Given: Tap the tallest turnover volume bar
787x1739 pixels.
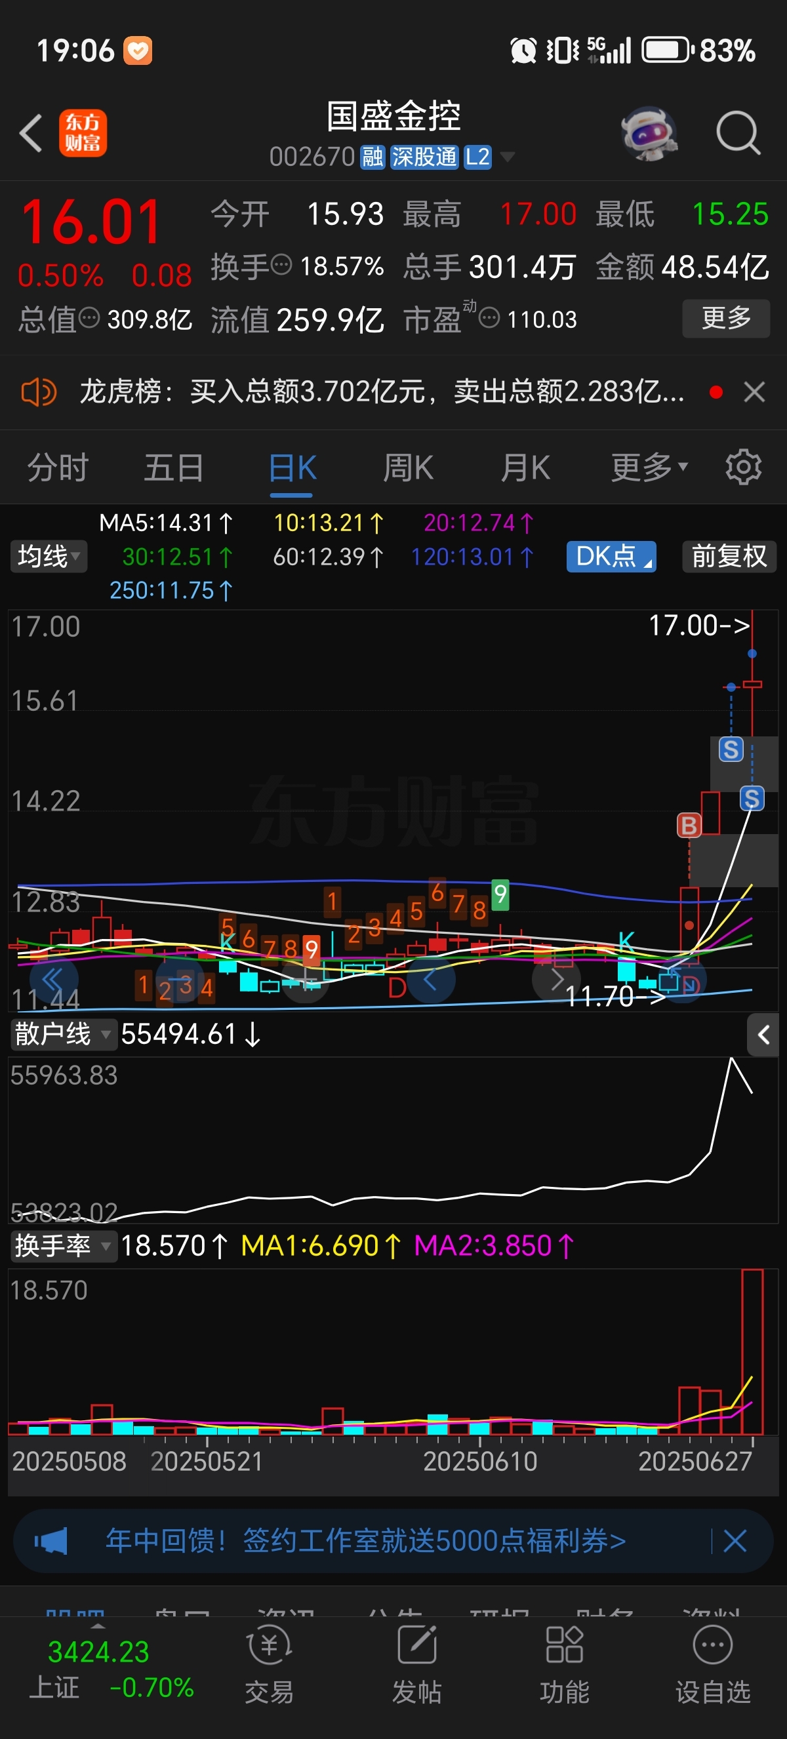Looking at the screenshot, I should click(x=752, y=1351).
